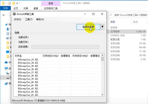Click the Properties checkmark icon in Explorer's quick access toolbar

(x=9, y=3)
